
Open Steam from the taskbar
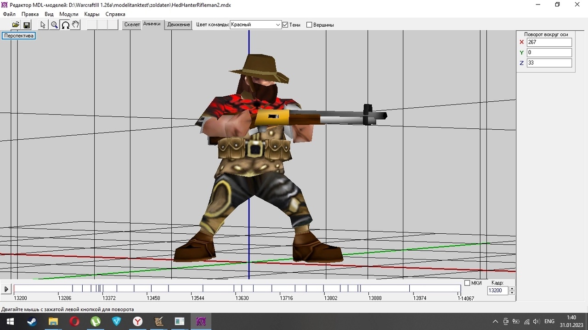tap(32, 321)
